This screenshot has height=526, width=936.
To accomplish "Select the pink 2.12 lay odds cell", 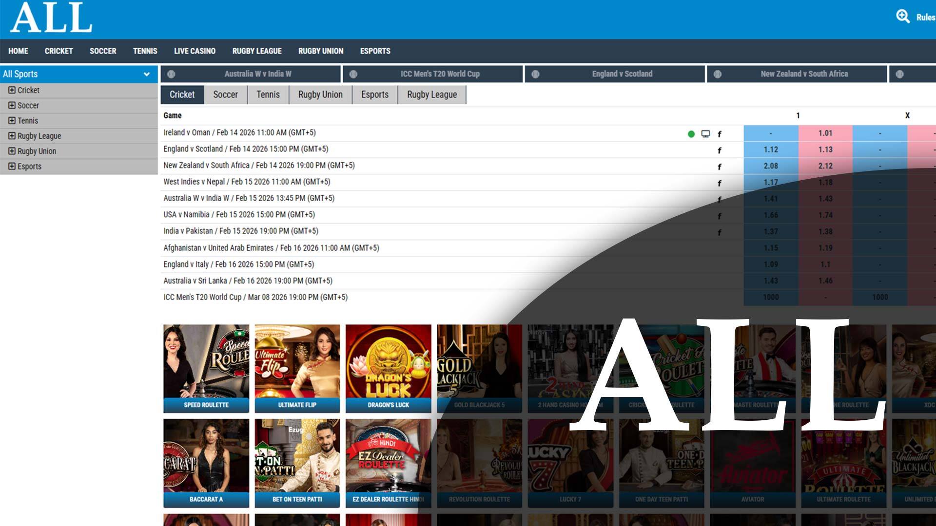I will [825, 166].
